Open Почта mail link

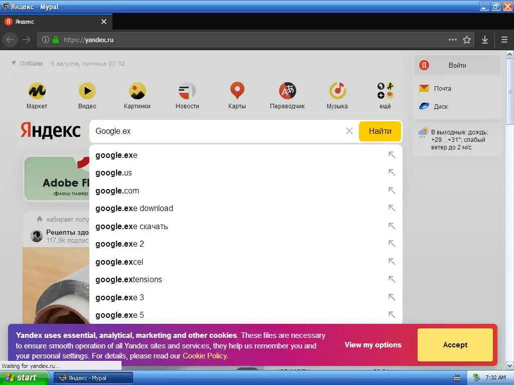coord(435,88)
